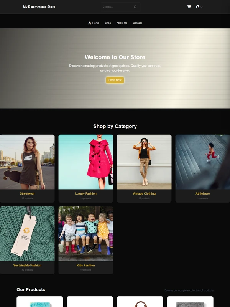
Task: Click the My E-commerce Store logo text
Action: [x=39, y=7]
